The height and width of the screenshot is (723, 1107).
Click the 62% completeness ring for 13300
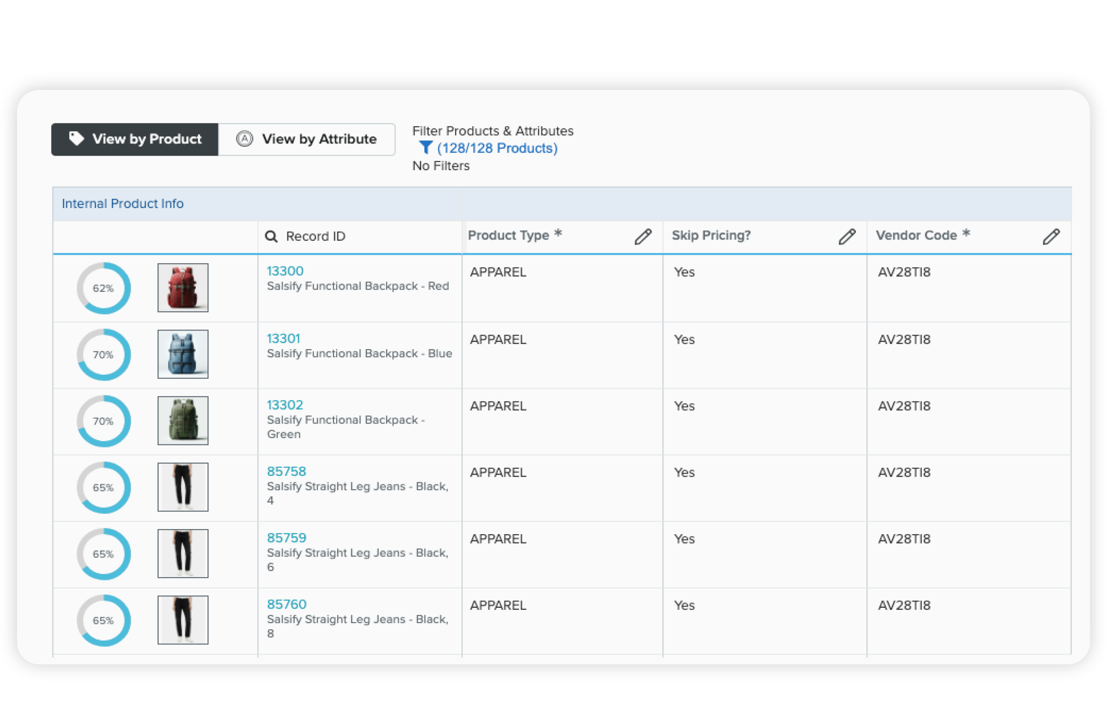point(104,288)
